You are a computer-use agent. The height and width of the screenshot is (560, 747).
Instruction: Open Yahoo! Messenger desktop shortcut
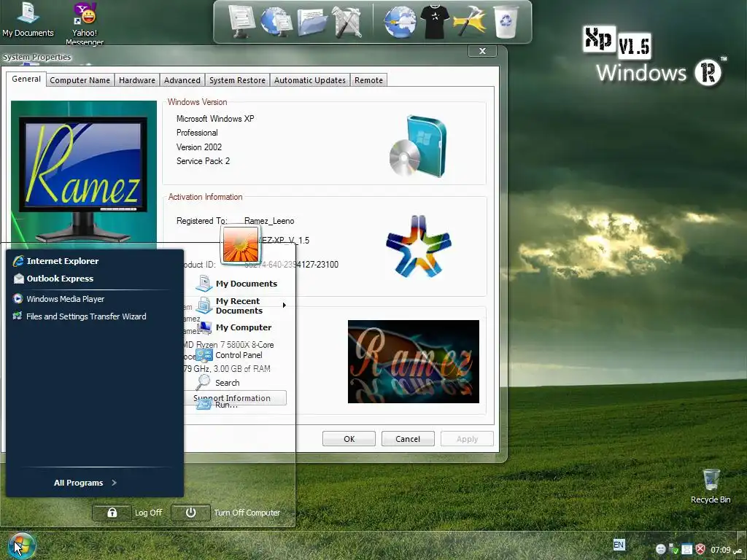tap(85, 23)
